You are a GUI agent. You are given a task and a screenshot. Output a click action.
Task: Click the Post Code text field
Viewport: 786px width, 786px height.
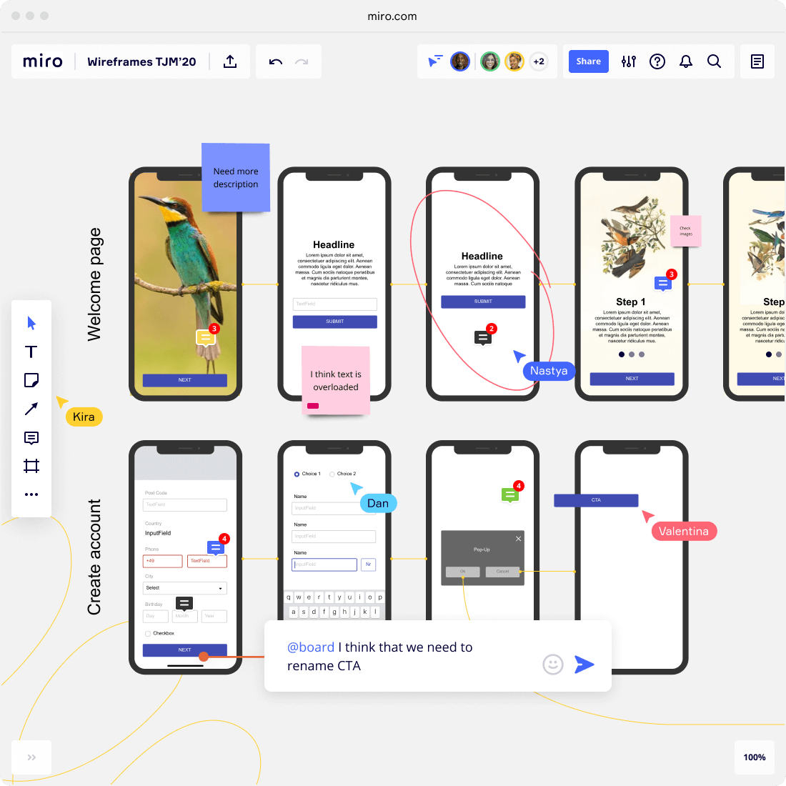pyautogui.click(x=184, y=504)
